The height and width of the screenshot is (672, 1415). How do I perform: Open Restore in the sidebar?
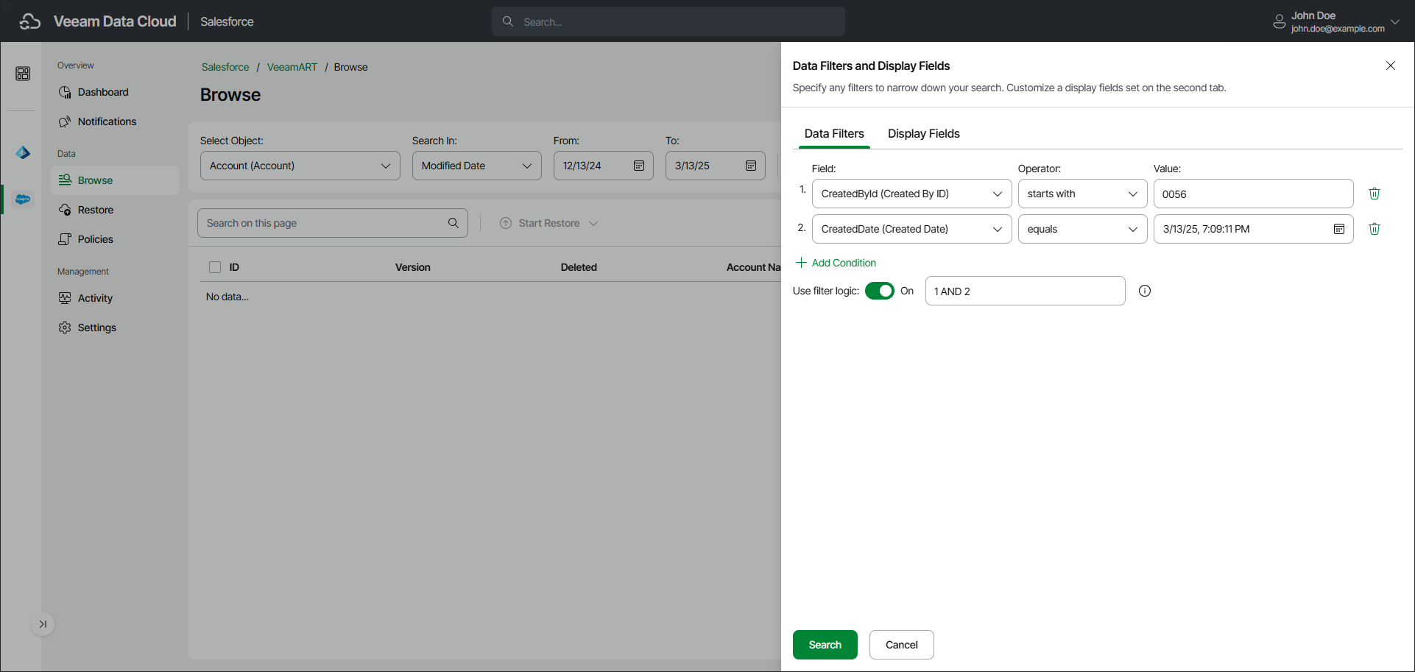[x=115, y=210]
